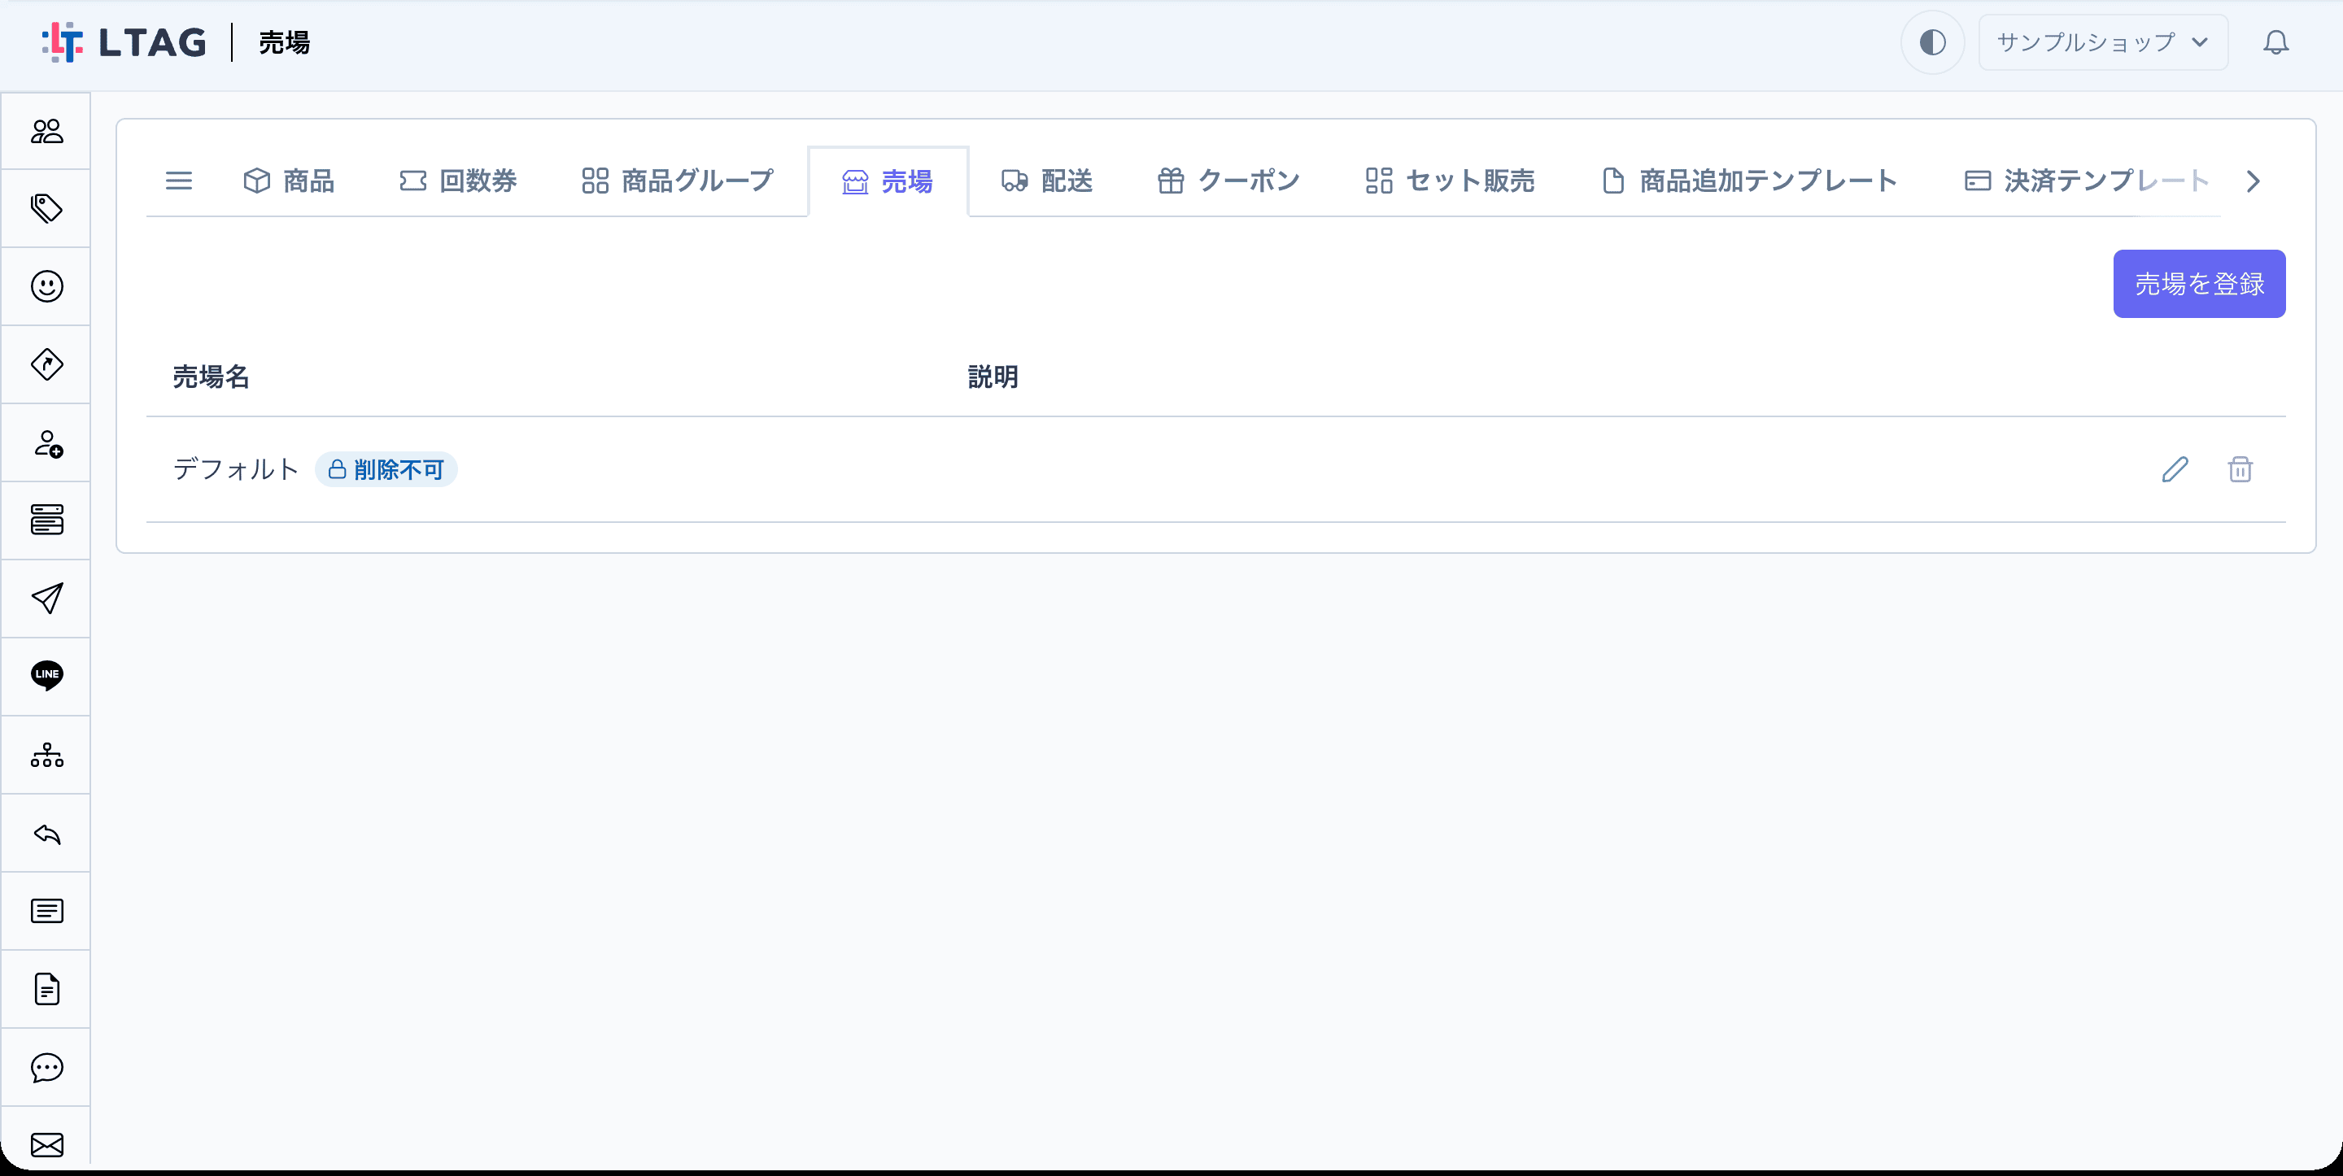Click the 説明 column header
The width and height of the screenshot is (2343, 1176).
[x=993, y=377]
